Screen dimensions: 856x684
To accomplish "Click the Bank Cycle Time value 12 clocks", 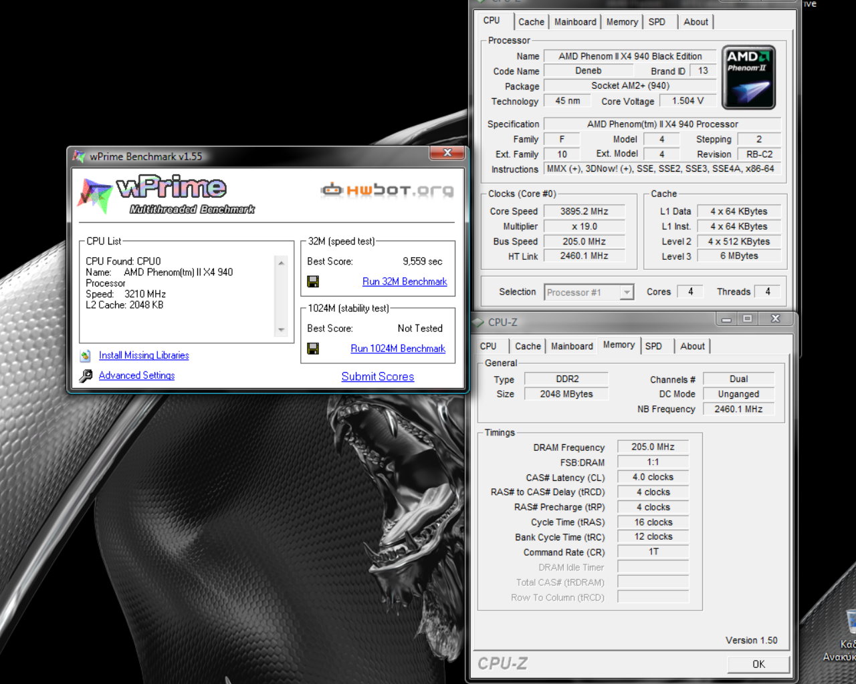I will 653,536.
